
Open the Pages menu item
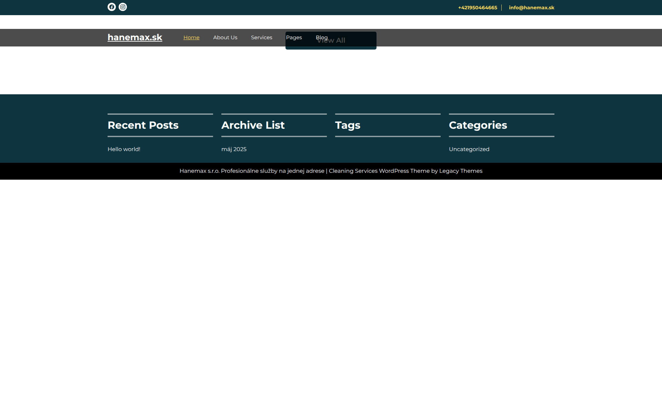pos(294,38)
